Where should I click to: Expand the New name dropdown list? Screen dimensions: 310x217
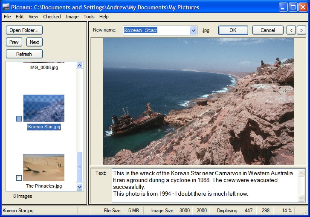[193, 30]
